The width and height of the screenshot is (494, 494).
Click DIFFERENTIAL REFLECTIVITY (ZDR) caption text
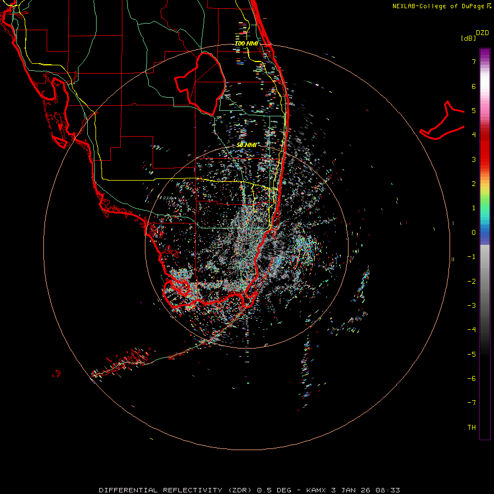coord(176,490)
